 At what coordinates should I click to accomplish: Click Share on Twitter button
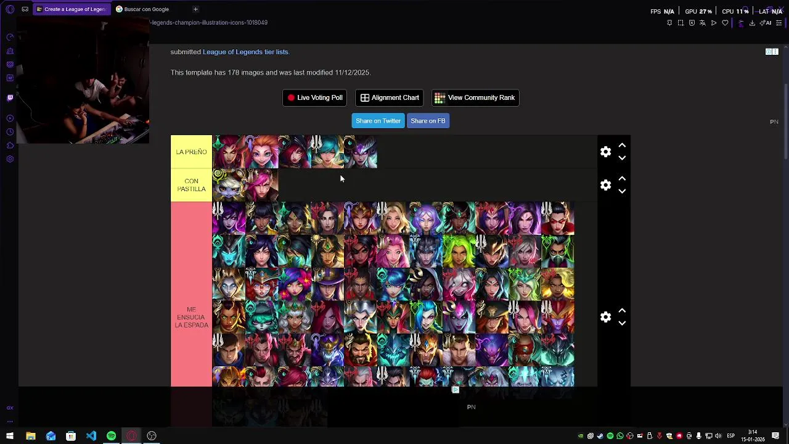click(x=378, y=121)
